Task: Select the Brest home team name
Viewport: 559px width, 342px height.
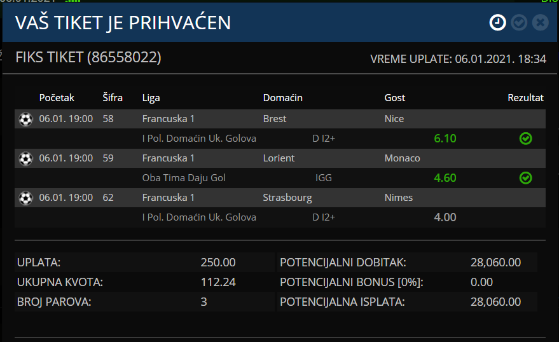Action: pos(275,119)
